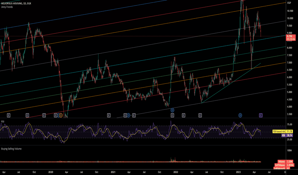Image resolution: width=298 pixels, height=175 pixels.
Task: Click the 4.000 price axis tick
Action: pyautogui.click(x=290, y=107)
